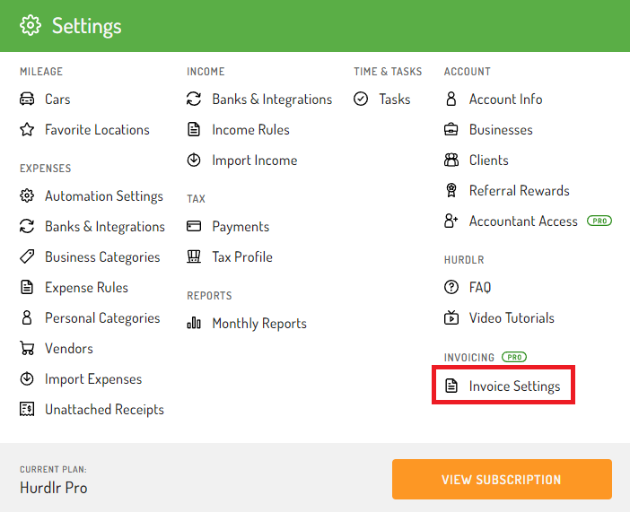Click the car icon beside Cars
630x512 pixels.
click(x=27, y=99)
